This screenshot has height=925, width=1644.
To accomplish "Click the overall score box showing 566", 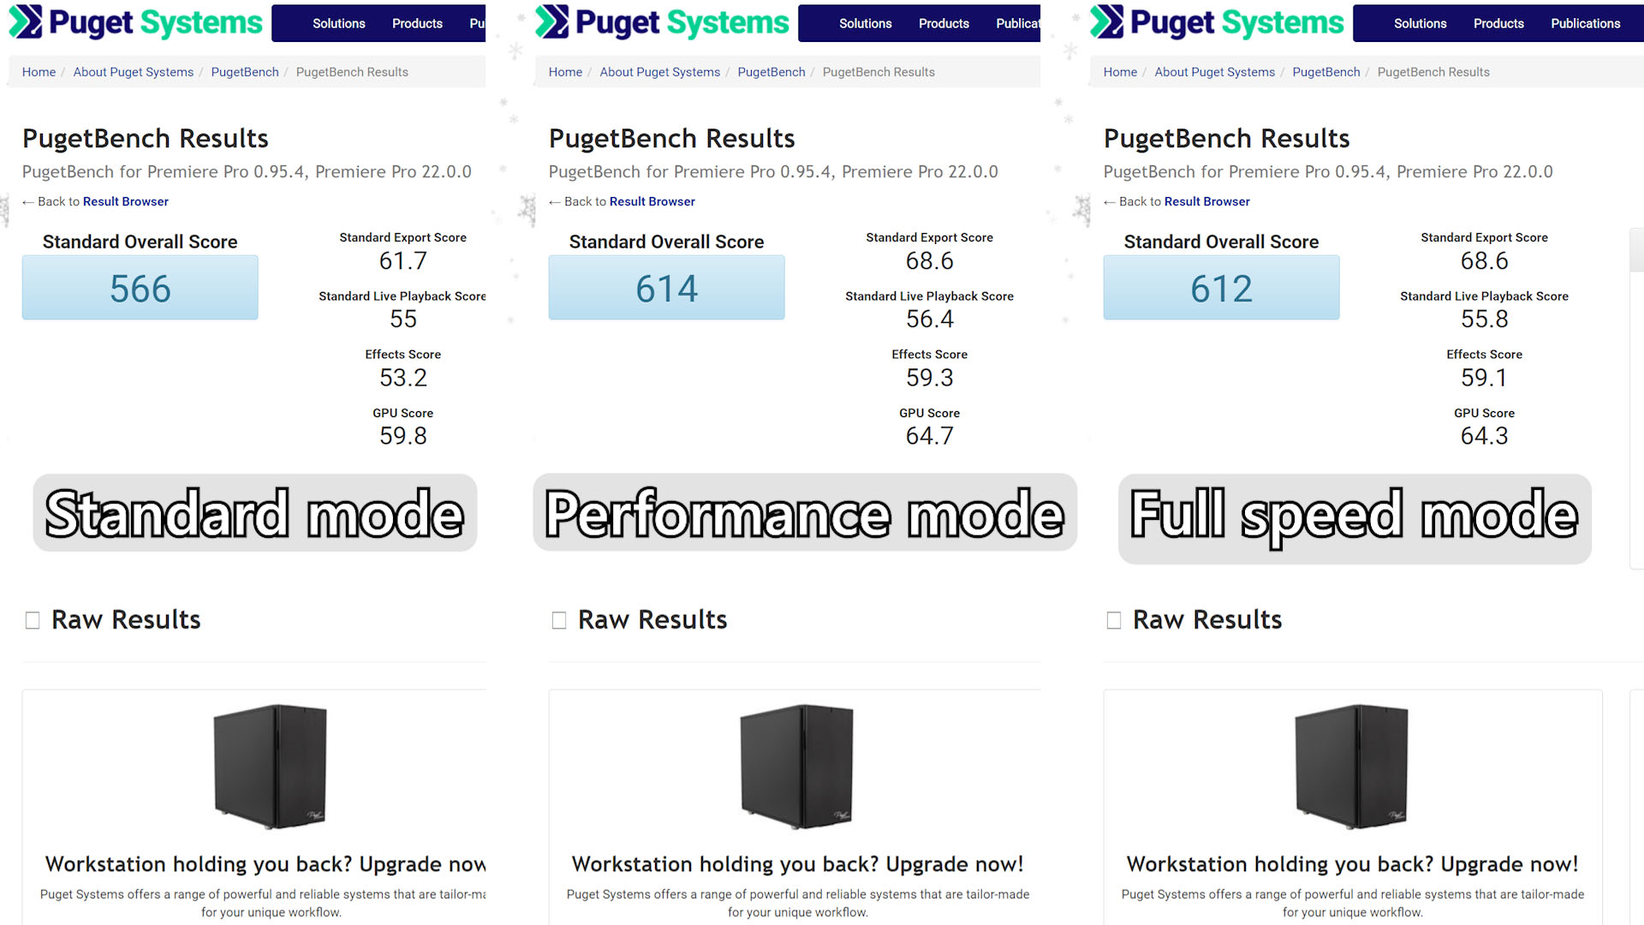I will tap(140, 288).
